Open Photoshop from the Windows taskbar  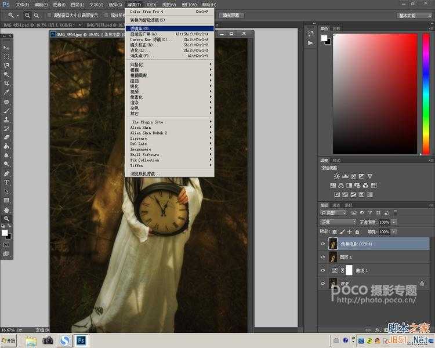coord(81,340)
